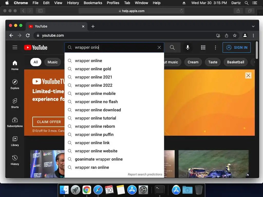Screen dimensions: 263x197
Task: Open a new tab
Action: click(x=93, y=26)
